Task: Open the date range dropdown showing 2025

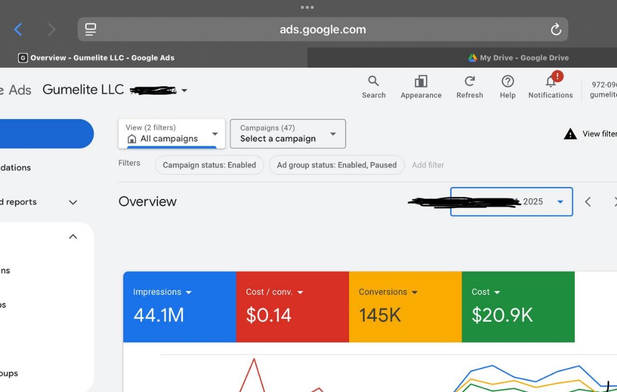Action: [x=511, y=202]
